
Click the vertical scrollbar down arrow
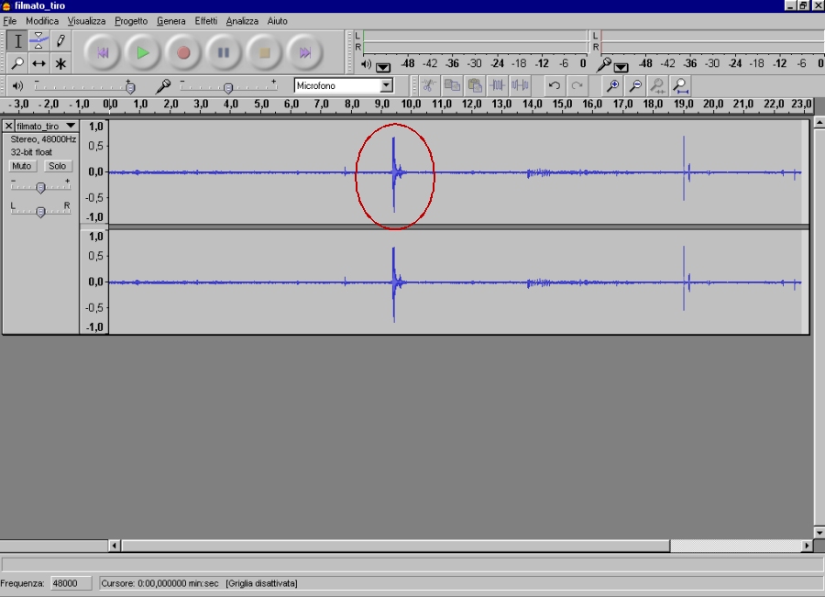[x=819, y=532]
